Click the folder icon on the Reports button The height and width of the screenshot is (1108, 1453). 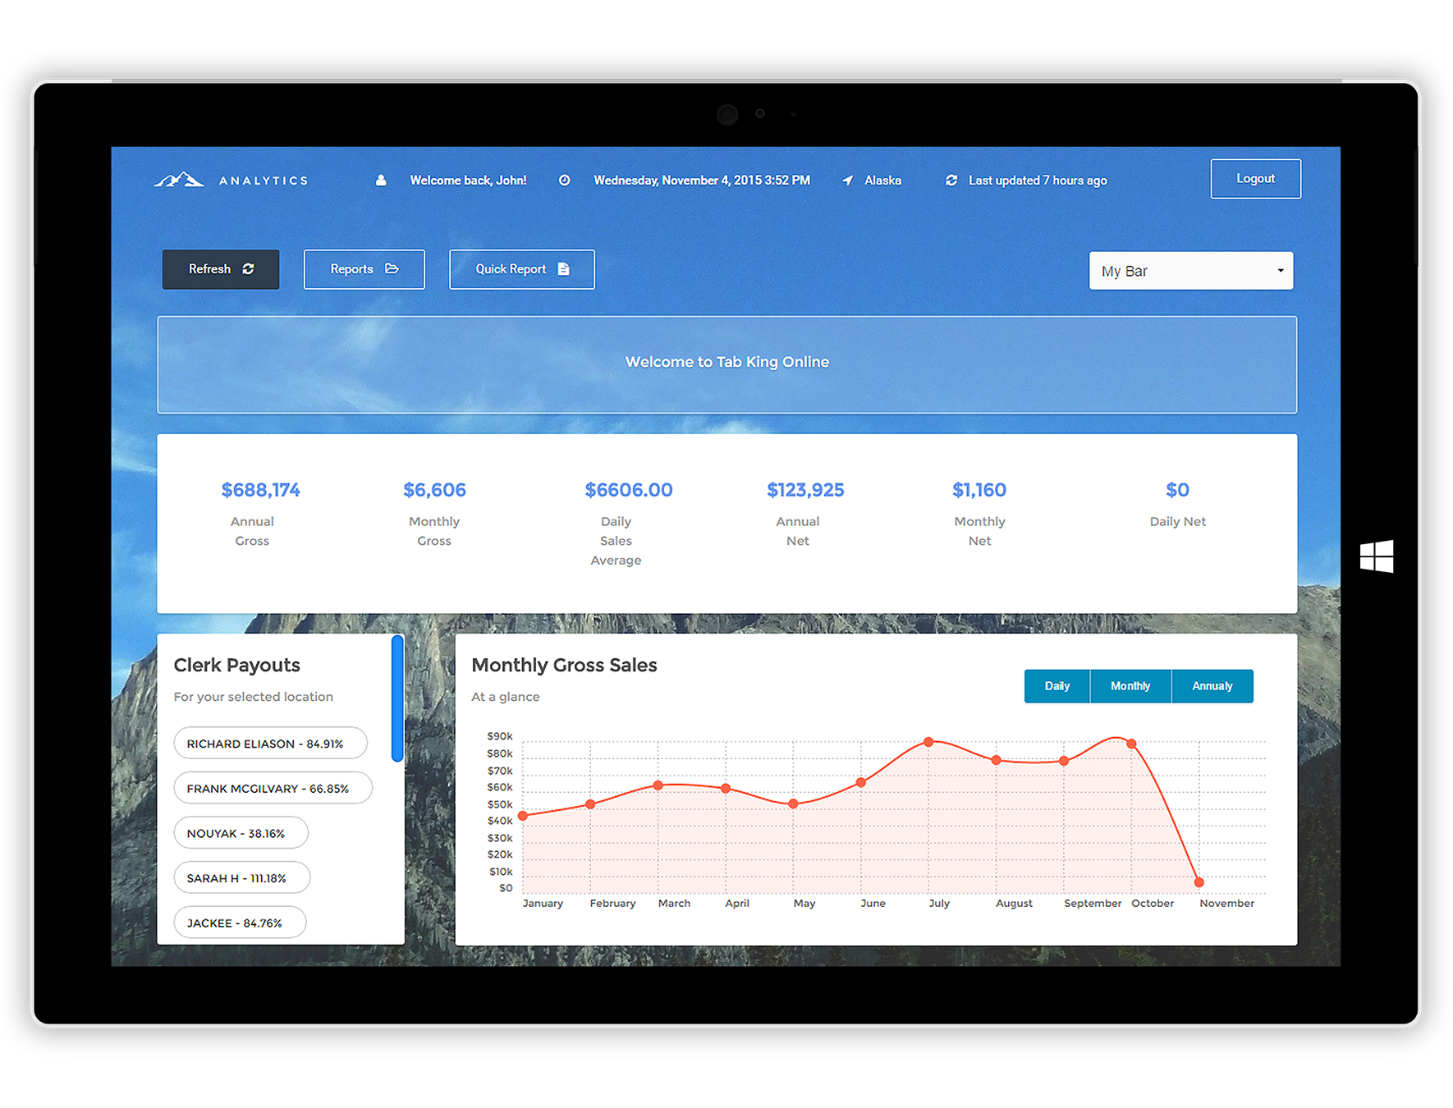pos(392,268)
